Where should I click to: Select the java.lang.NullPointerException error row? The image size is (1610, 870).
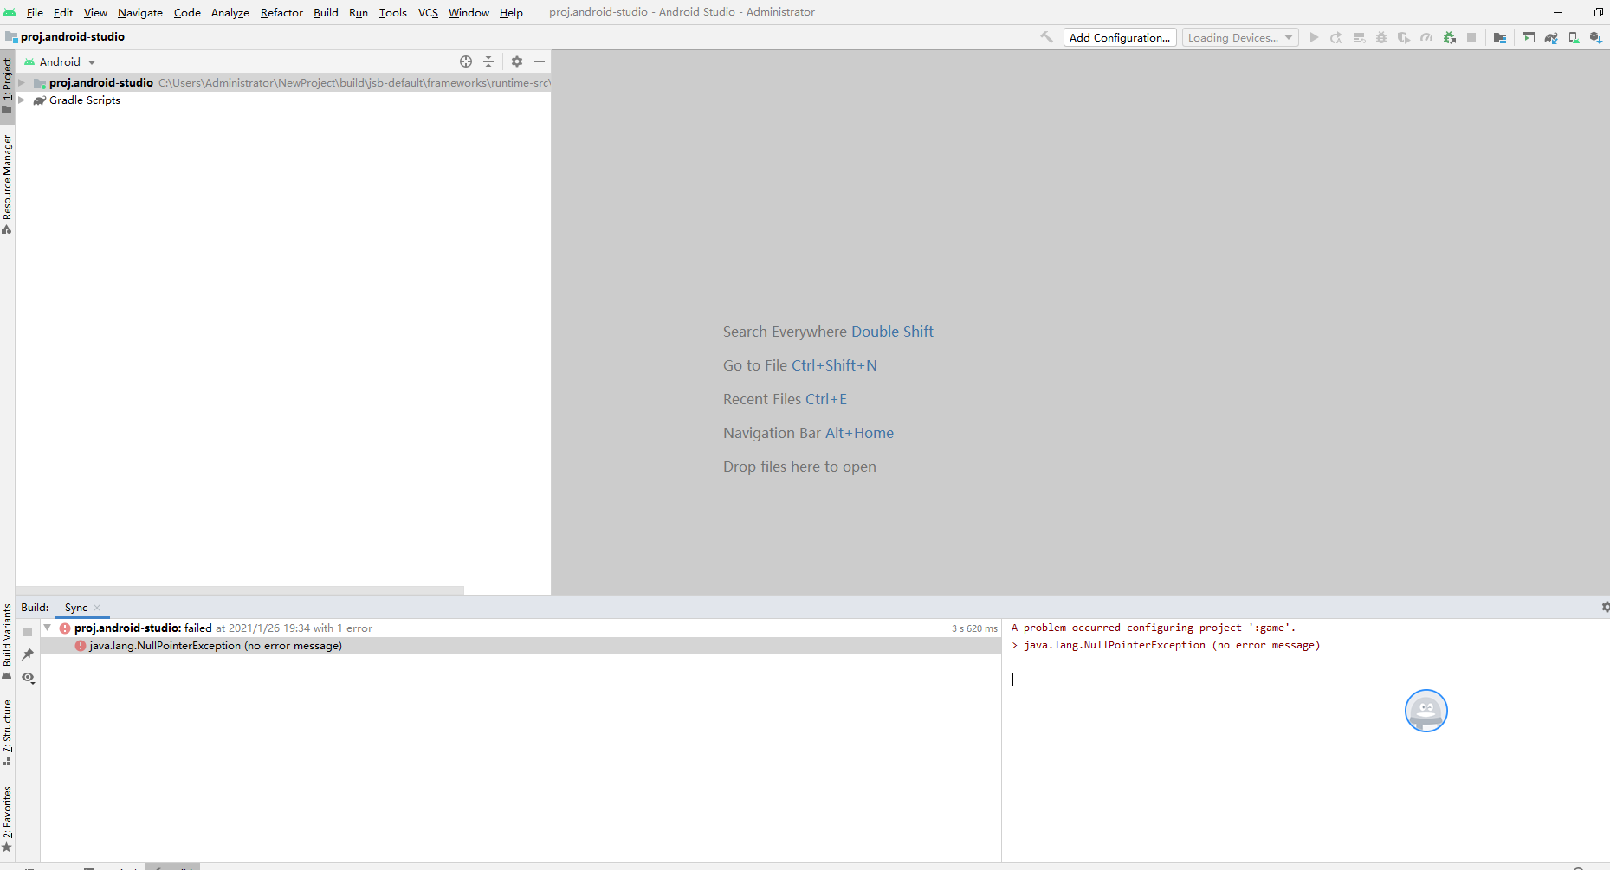(521, 646)
